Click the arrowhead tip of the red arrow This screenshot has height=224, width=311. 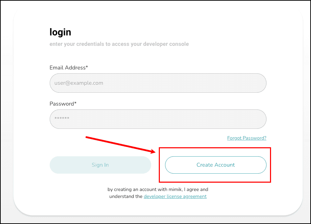point(155,152)
